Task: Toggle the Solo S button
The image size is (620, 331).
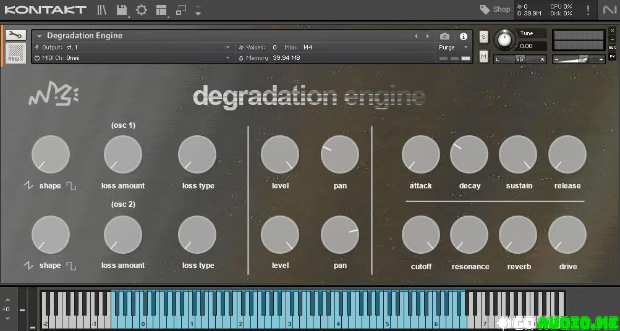Action: [x=483, y=36]
